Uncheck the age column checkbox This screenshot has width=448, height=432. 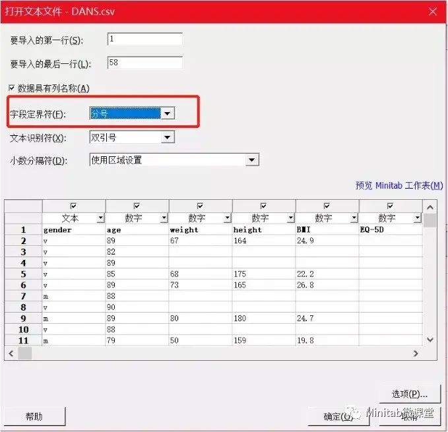click(x=137, y=206)
